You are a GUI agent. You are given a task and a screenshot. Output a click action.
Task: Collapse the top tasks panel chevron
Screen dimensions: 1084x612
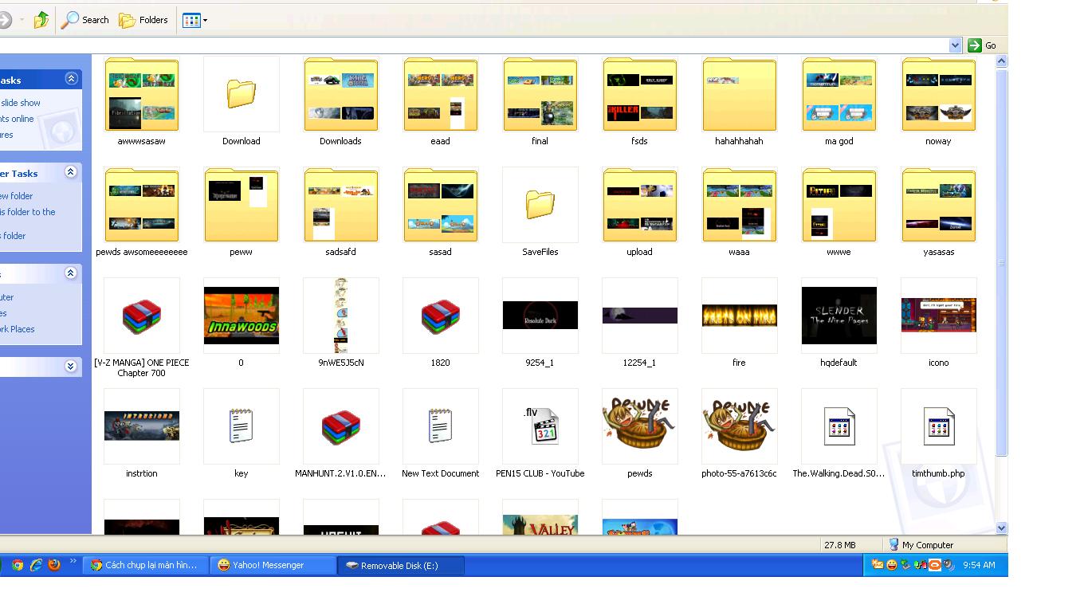[x=71, y=79]
